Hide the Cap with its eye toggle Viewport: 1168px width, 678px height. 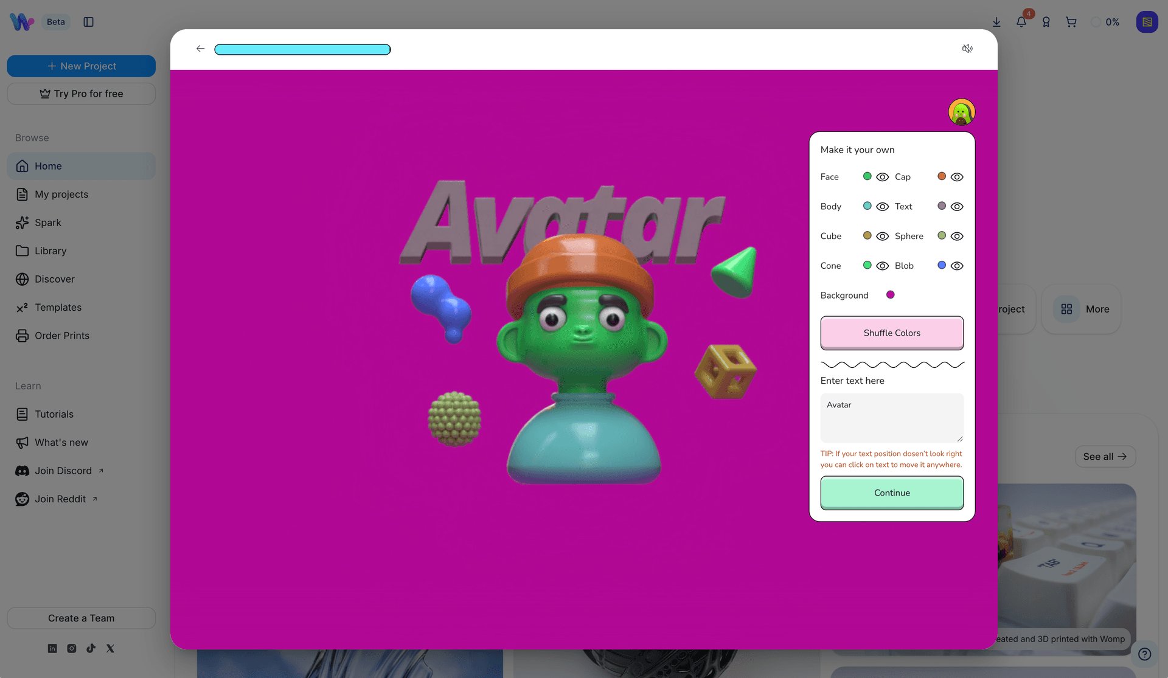(x=957, y=176)
